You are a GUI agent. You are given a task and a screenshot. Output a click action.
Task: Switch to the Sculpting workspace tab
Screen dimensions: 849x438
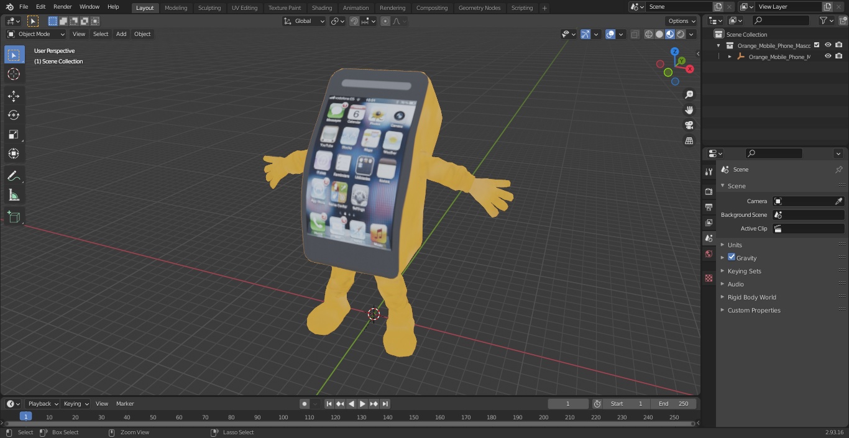(209, 8)
